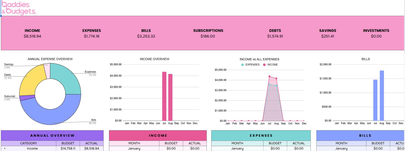
Task: Select MONTH column header in Bills table
Action: [x=341, y=143]
